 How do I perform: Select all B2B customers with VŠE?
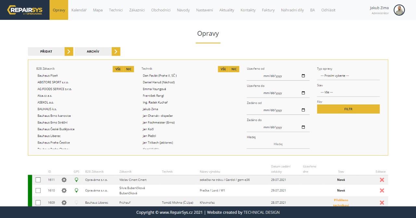click(x=118, y=69)
